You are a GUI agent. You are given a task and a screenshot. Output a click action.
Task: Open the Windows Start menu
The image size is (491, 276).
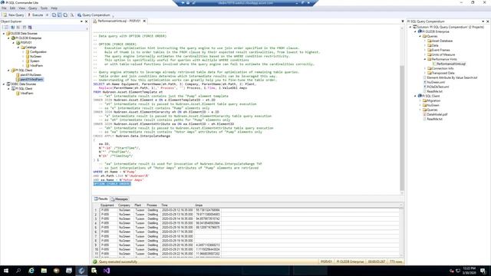(6, 271)
